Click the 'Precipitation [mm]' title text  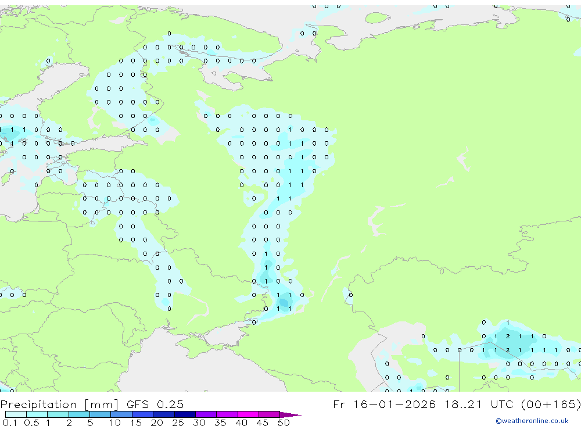[x=59, y=404]
